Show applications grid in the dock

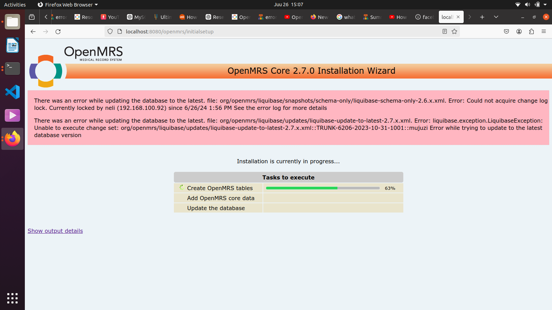(12, 298)
